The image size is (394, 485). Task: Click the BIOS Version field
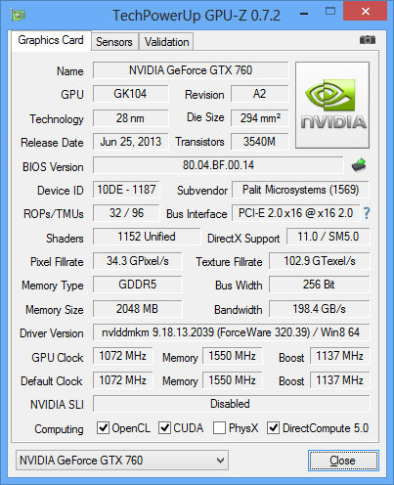point(218,165)
